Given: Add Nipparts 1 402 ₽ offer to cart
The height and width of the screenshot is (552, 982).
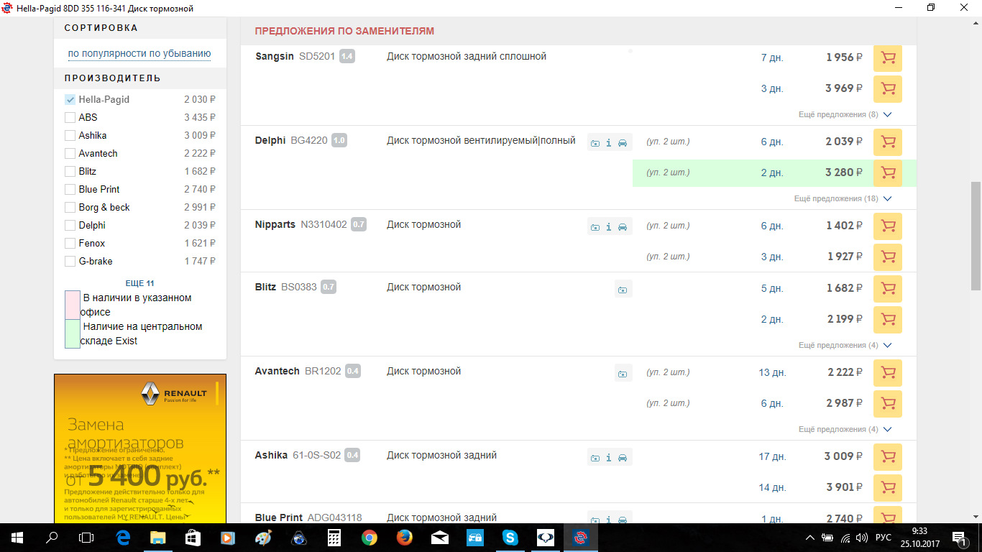Looking at the screenshot, I should pyautogui.click(x=888, y=226).
